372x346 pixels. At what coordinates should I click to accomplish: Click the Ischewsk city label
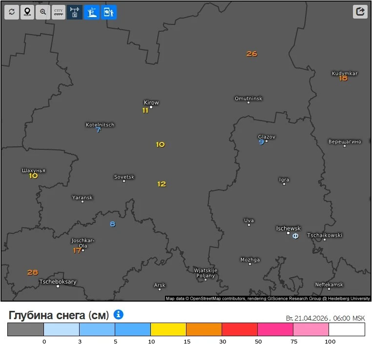click(x=288, y=228)
